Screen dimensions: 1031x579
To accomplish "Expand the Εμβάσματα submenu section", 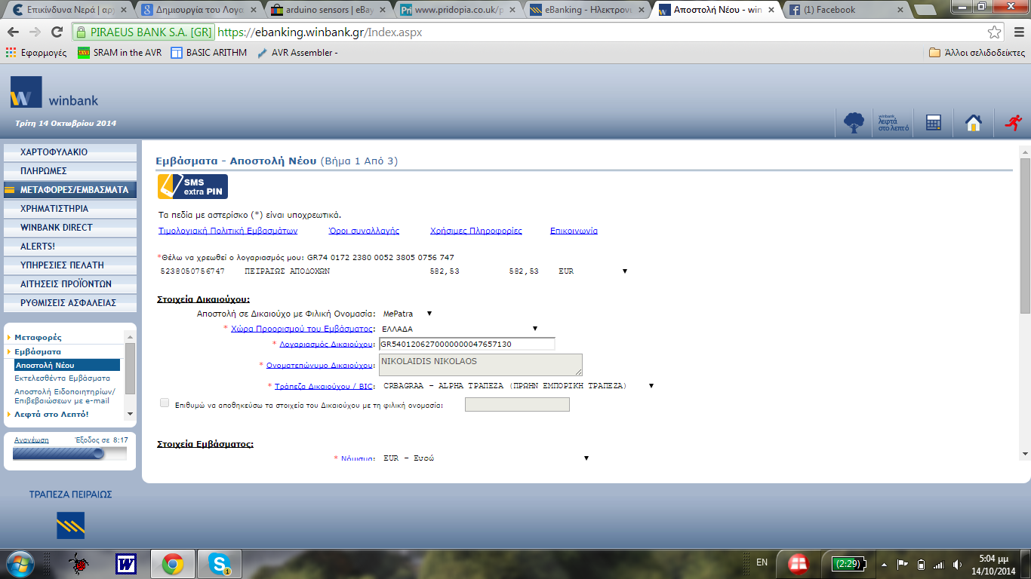I will [38, 351].
